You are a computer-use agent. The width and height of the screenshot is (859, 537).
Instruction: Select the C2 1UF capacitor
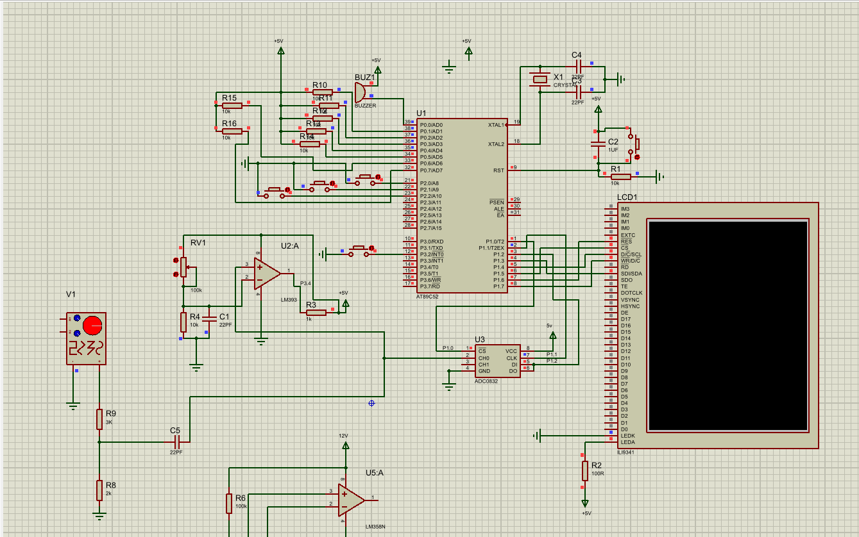(x=598, y=145)
